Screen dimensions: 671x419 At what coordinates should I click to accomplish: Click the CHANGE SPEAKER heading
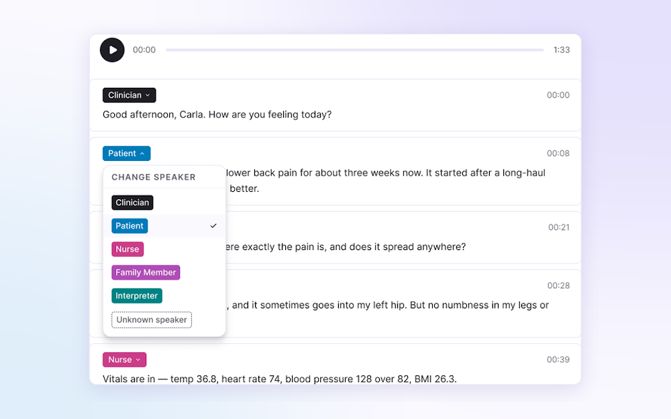[x=154, y=177]
